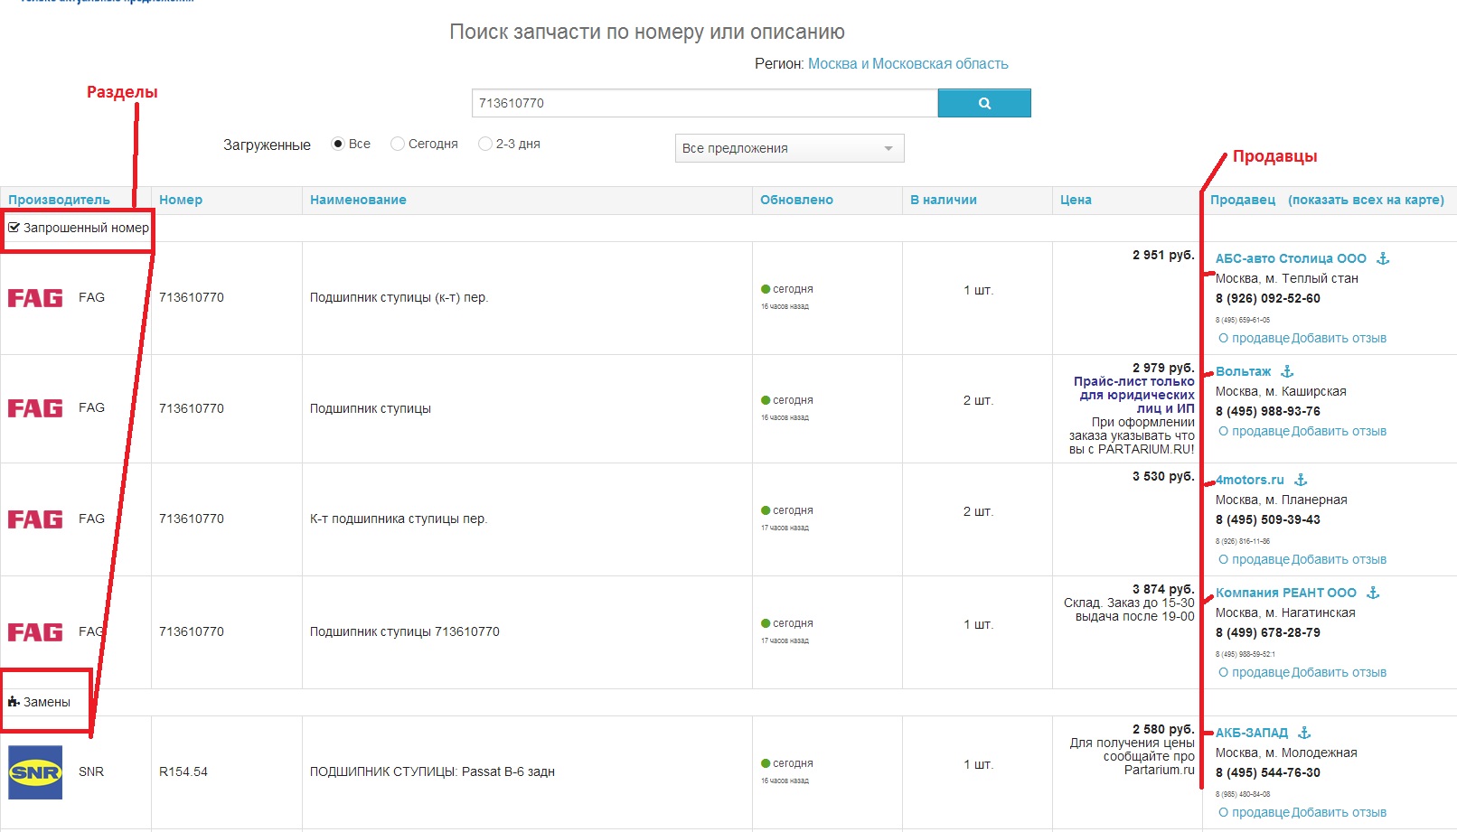
Task: Click the checkbox icon beside Запрошенный номер
Action: pos(14,228)
